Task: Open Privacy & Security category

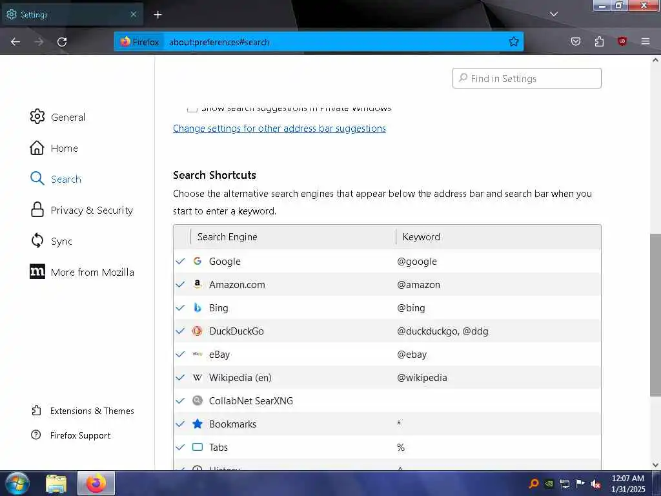Action: 82,210
